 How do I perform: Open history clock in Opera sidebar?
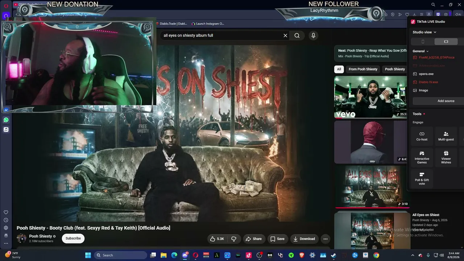(6, 220)
